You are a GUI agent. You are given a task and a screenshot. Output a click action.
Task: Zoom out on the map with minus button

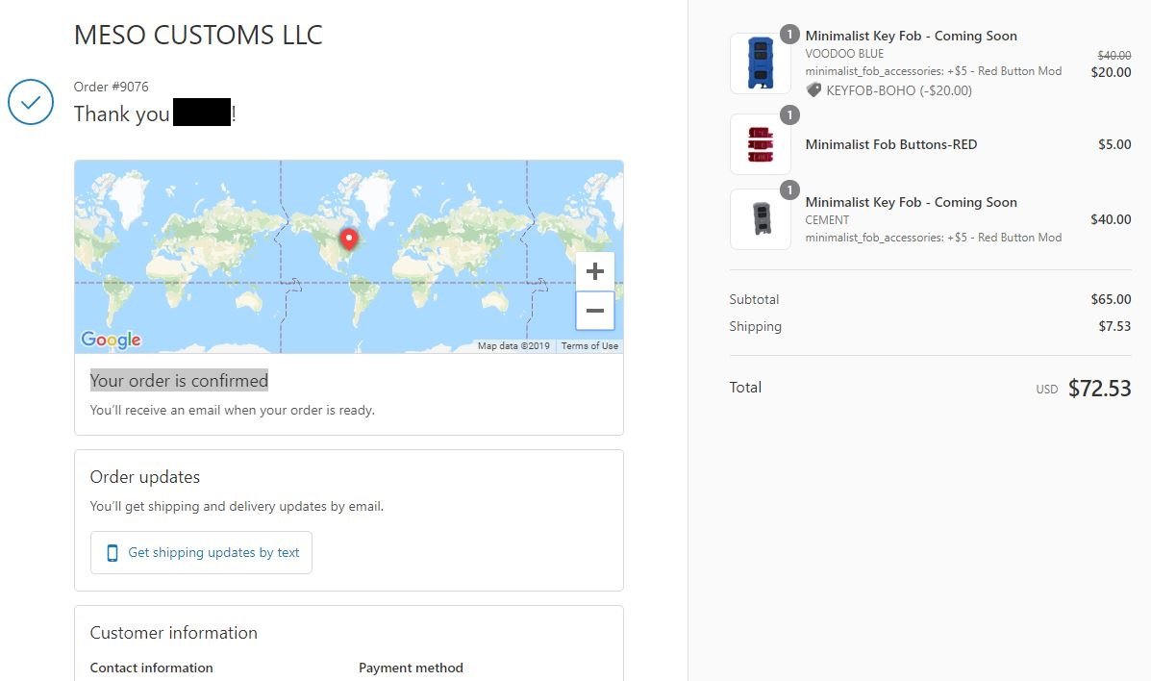594,310
